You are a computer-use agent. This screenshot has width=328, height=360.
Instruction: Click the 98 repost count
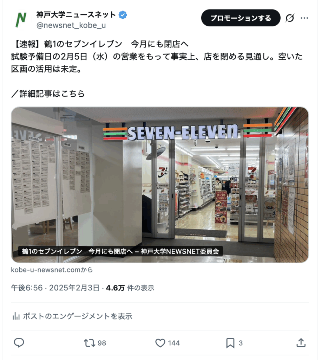point(101,343)
